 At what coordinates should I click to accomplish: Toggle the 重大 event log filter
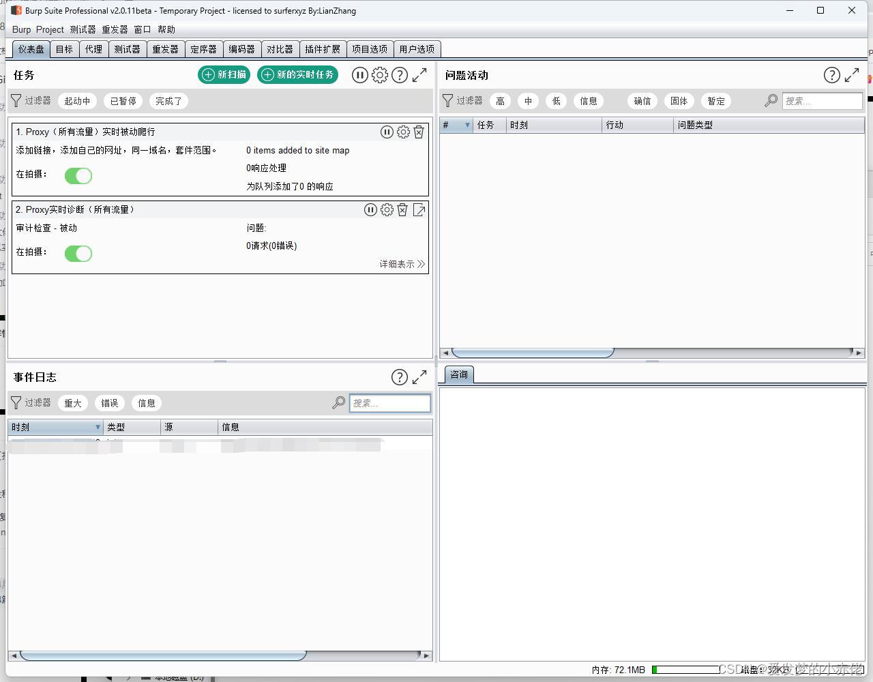(x=73, y=403)
